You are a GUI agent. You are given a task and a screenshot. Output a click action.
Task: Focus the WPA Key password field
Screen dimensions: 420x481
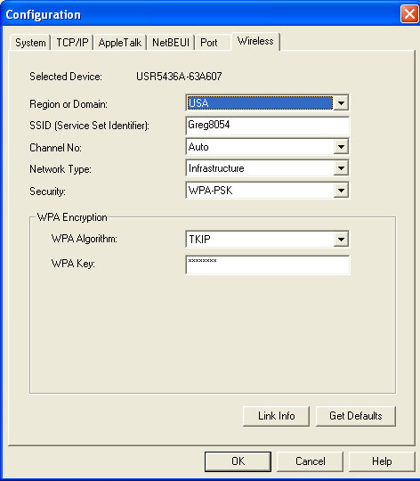pyautogui.click(x=267, y=265)
